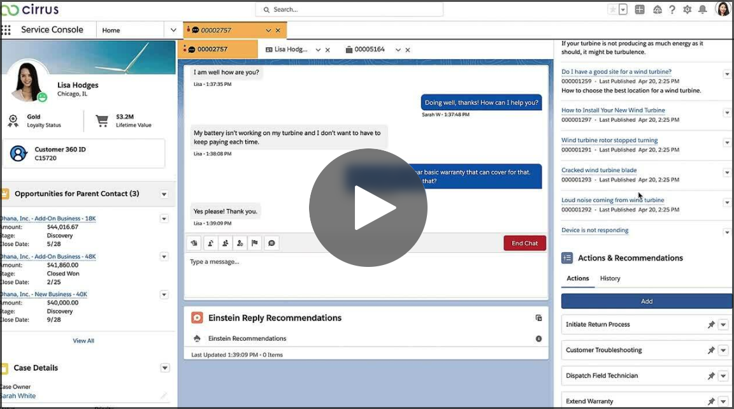Viewport: 734px width, 409px height.
Task: Pin the Dispatch Field Technician action
Action: (x=711, y=376)
